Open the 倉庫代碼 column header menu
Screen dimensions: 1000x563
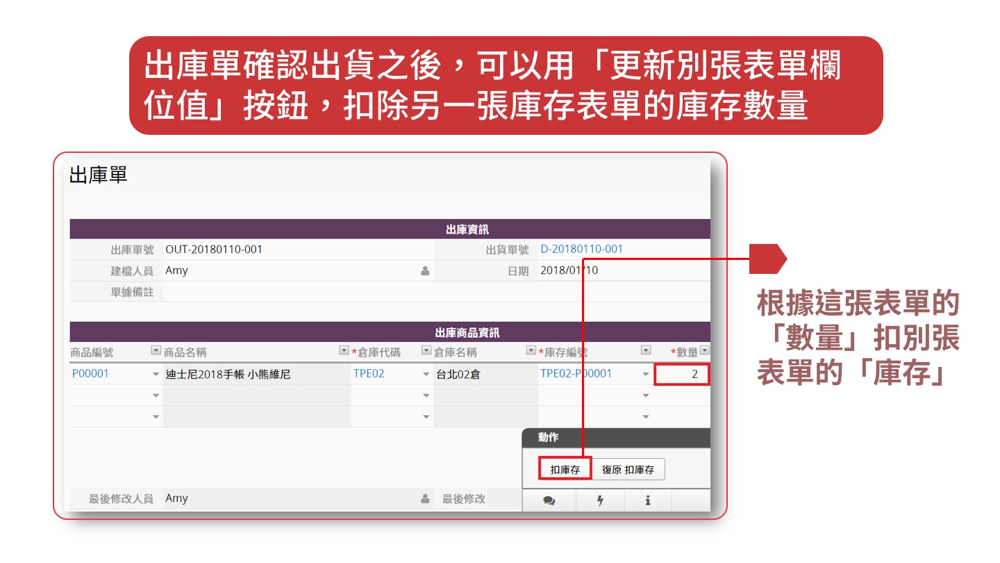tap(426, 351)
